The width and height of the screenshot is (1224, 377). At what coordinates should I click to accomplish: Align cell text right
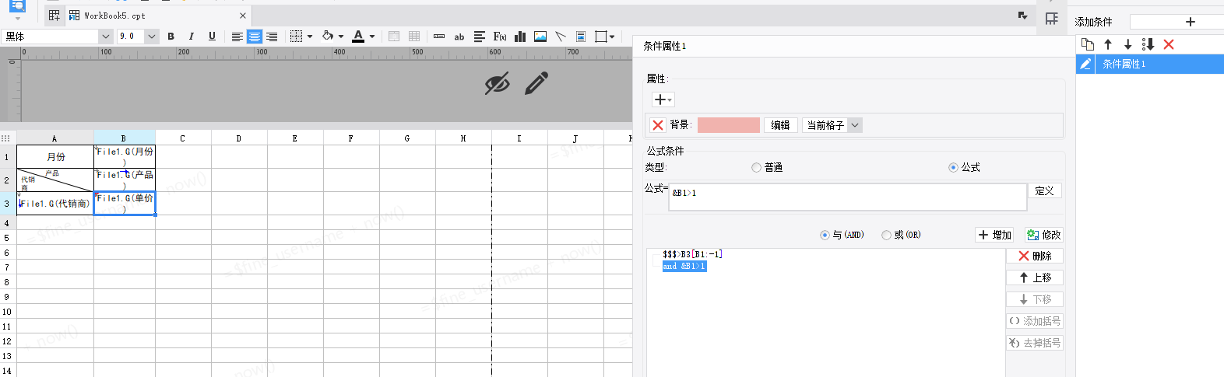[272, 37]
